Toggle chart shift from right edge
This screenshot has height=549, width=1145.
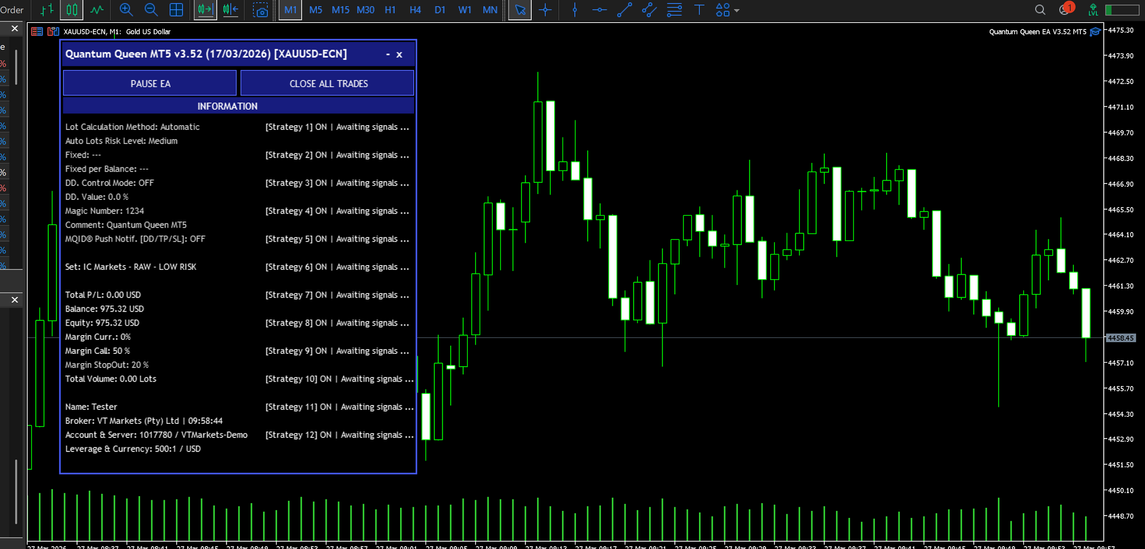(231, 10)
